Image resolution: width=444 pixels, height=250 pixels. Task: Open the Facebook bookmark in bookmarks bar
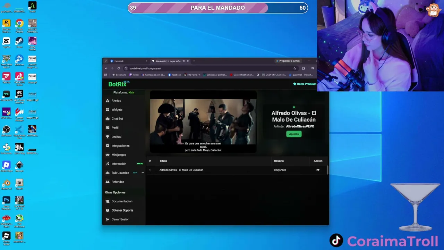click(x=174, y=75)
